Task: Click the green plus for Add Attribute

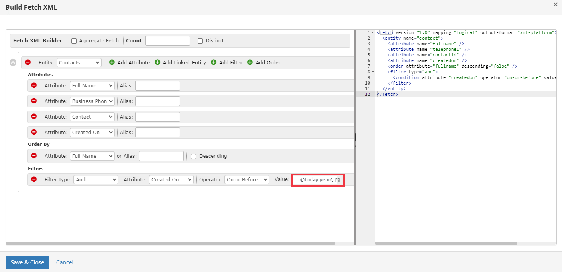Action: pyautogui.click(x=112, y=62)
